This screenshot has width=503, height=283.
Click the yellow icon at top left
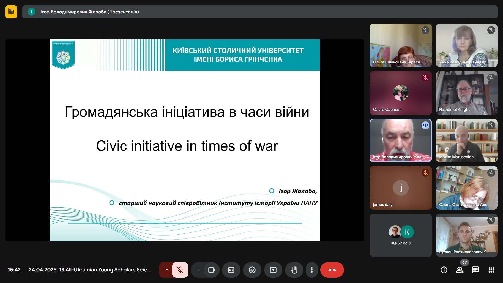11,12
